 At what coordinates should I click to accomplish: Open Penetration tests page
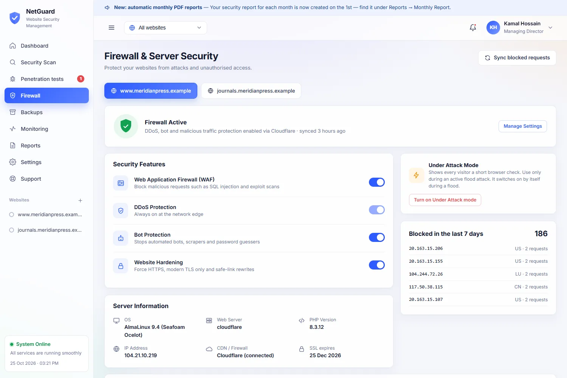[46, 79]
